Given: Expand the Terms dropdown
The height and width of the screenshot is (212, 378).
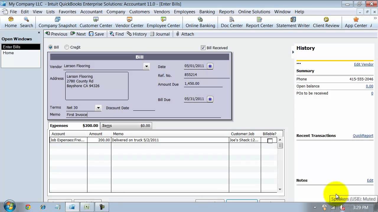Looking at the screenshot, I should pos(99,108).
